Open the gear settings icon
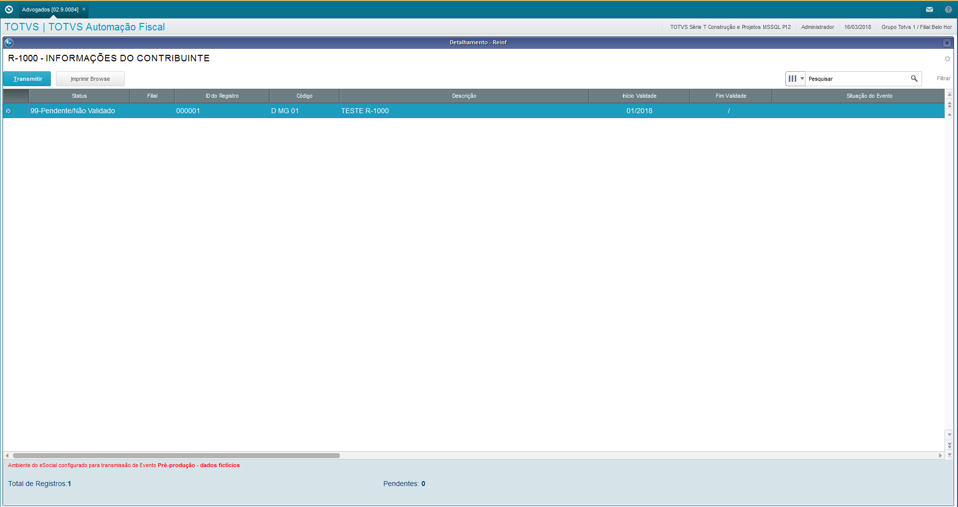The height and width of the screenshot is (507, 958). 948,59
